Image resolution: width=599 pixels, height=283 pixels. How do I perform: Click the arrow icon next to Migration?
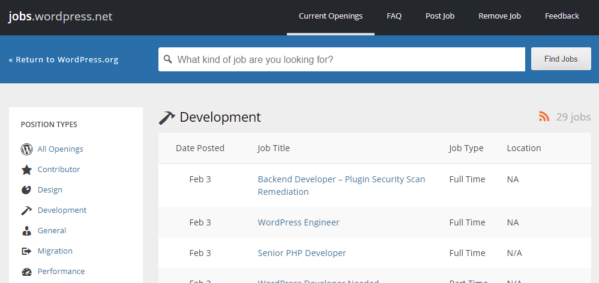(x=26, y=251)
